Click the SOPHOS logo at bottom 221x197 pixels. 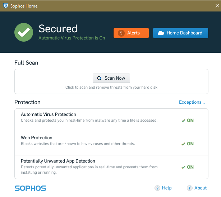click(30, 188)
